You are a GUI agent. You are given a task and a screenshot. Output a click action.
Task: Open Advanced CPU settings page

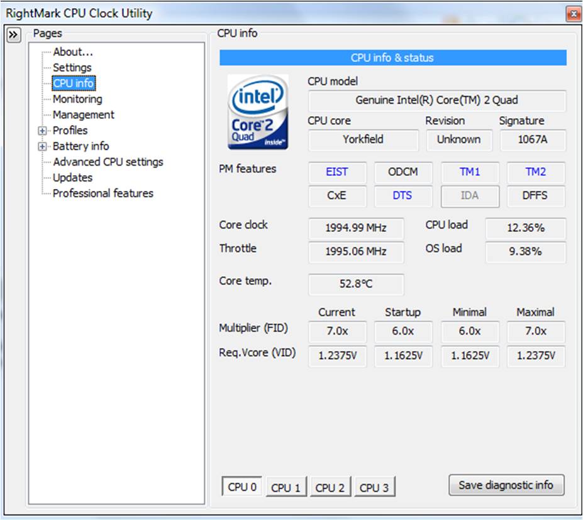pos(108,162)
